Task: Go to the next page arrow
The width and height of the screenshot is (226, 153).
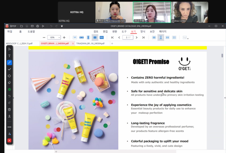Action: click(137, 38)
